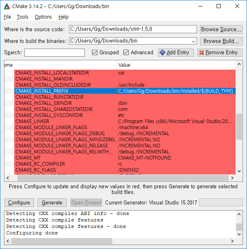Click output log scroll left arrow
This screenshot has width=247, height=249.
coord(8,241)
